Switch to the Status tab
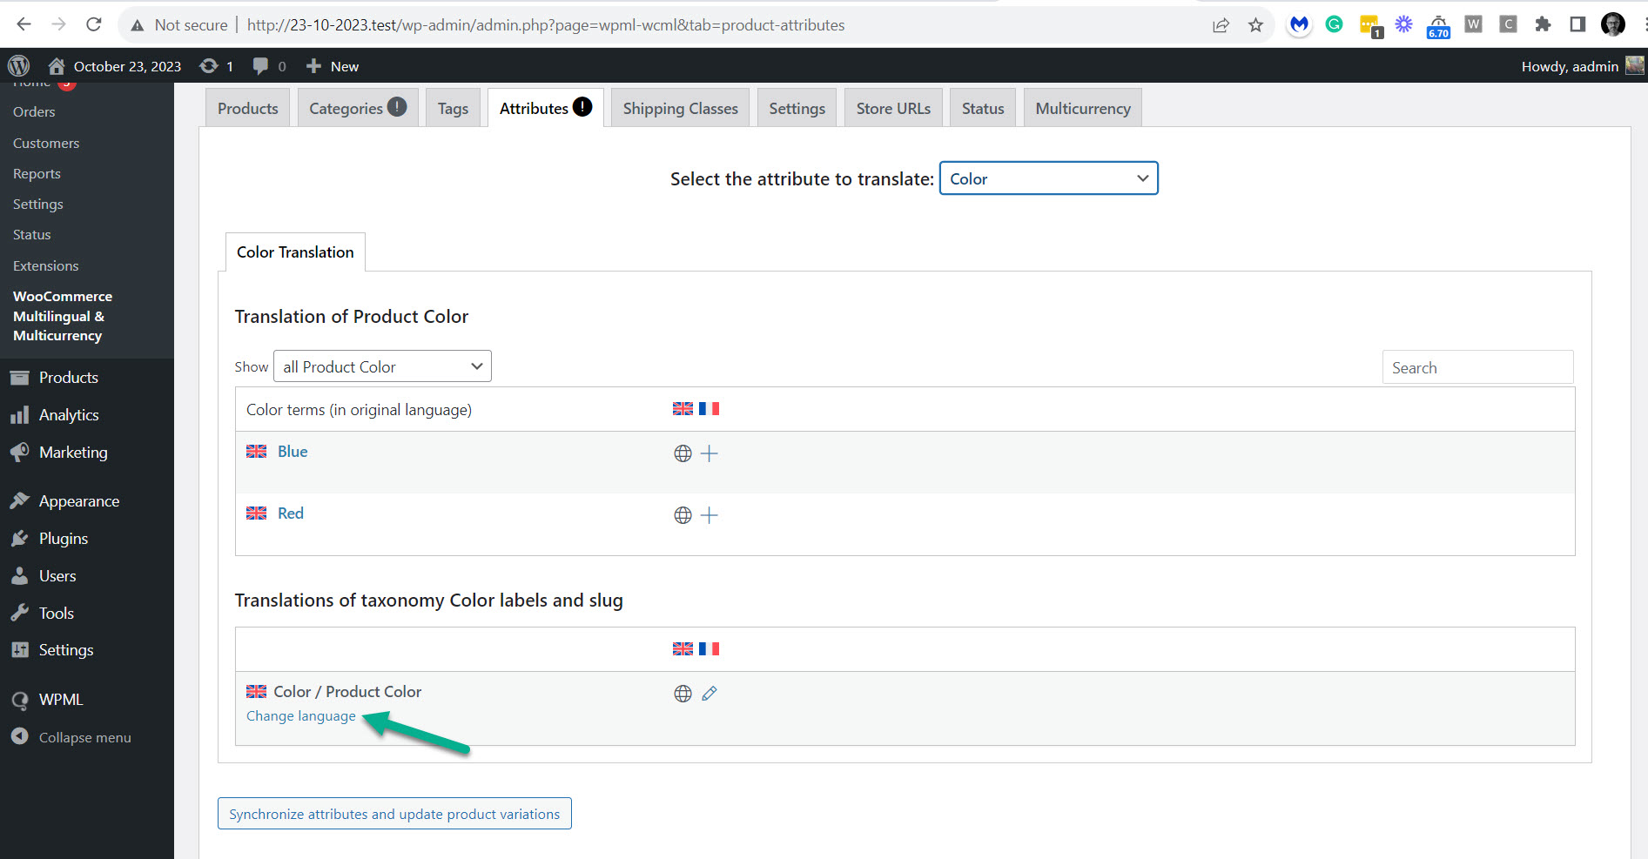Screen dimensions: 1648x859 (983, 108)
